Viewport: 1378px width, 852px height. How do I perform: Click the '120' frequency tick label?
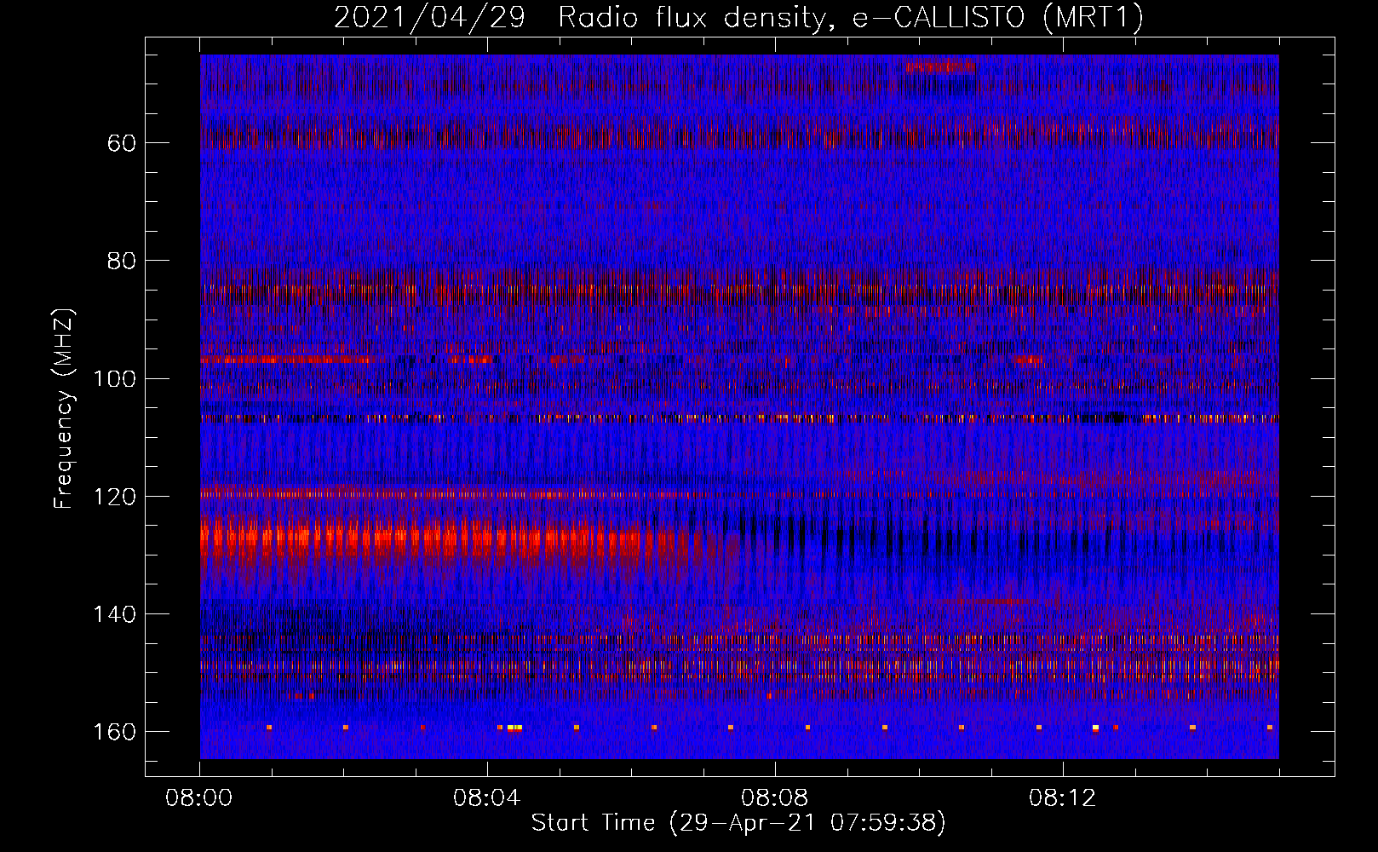[x=114, y=497]
